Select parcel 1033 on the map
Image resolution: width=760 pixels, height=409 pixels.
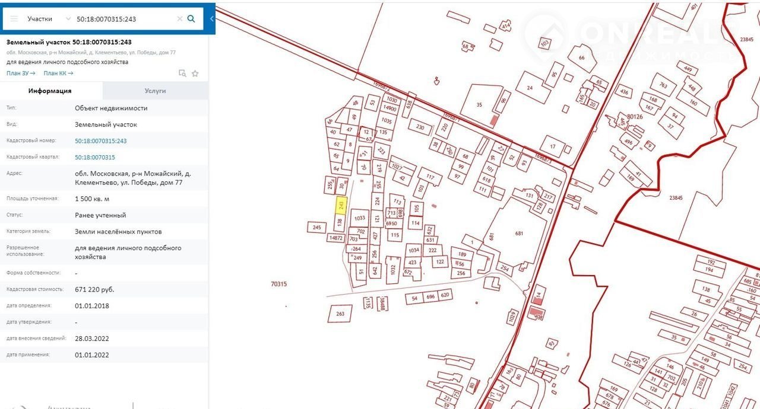[x=359, y=218]
